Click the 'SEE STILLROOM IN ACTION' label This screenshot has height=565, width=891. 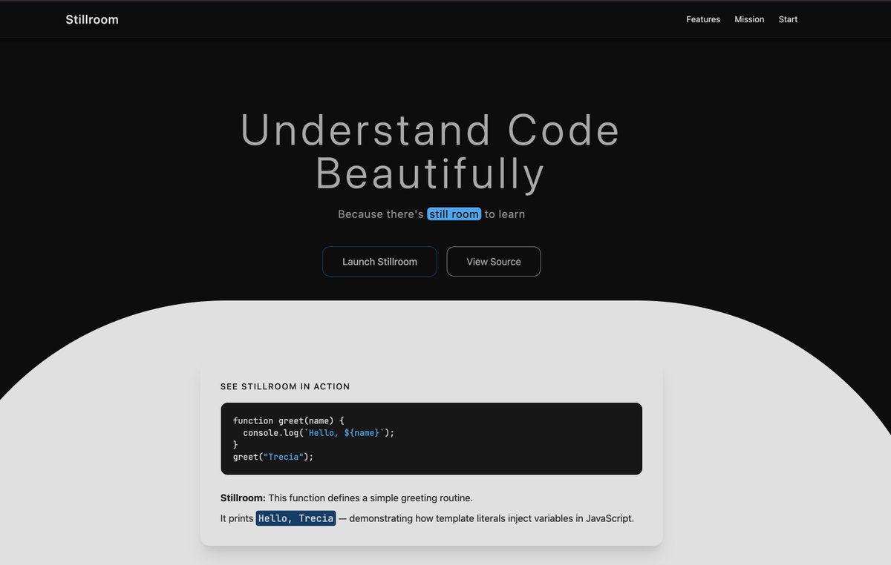(285, 386)
